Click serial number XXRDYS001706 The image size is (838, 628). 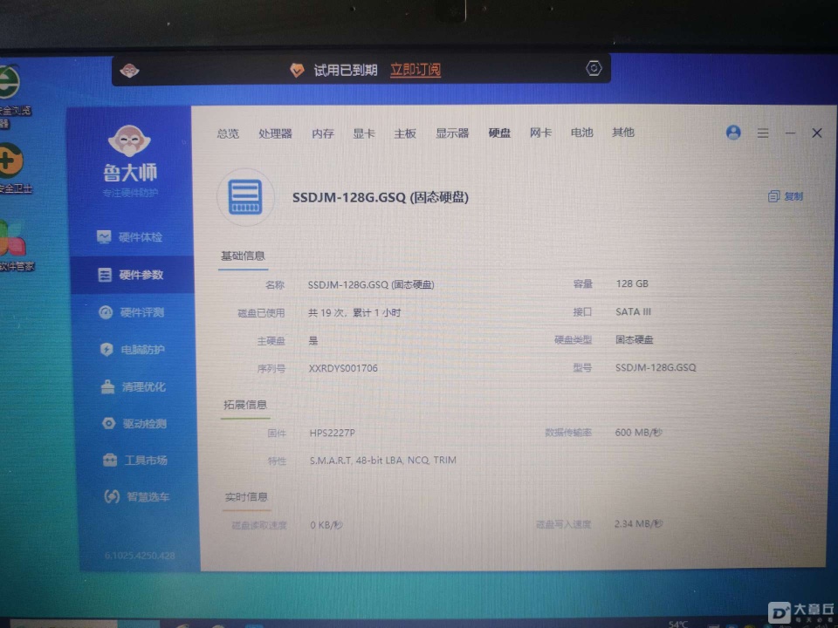point(343,368)
